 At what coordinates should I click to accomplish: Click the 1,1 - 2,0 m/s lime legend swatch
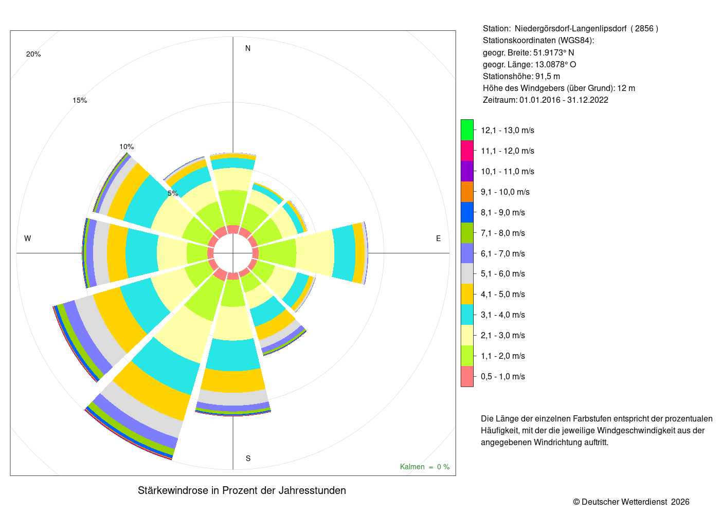467,356
